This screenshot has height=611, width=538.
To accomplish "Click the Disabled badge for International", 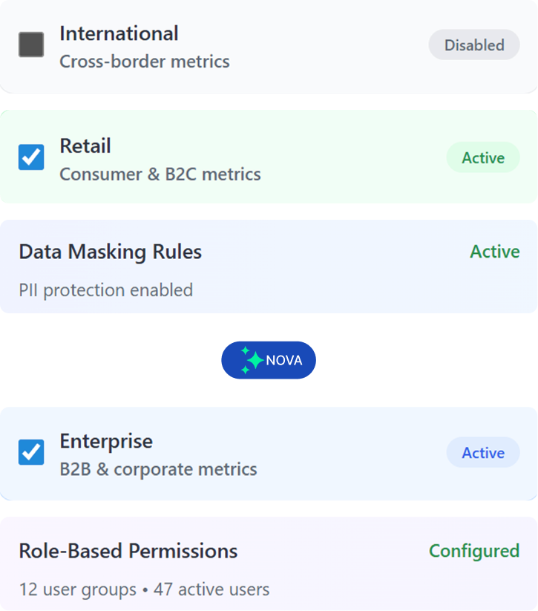I will pyautogui.click(x=474, y=45).
